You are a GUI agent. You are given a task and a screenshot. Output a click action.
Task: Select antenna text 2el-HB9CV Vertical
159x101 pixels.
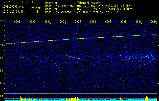click(91, 12)
